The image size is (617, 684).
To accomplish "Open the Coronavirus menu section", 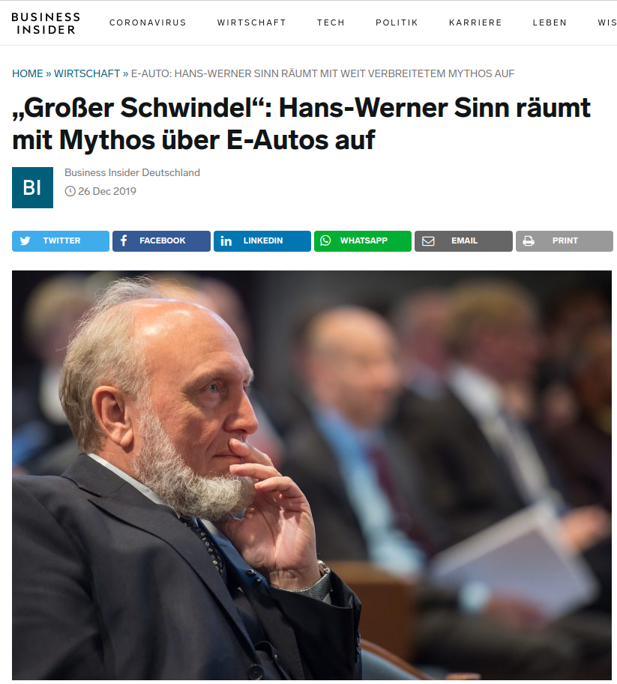I will tap(148, 22).
